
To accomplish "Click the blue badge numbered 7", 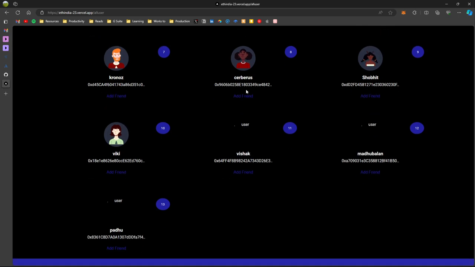I will [164, 52].
